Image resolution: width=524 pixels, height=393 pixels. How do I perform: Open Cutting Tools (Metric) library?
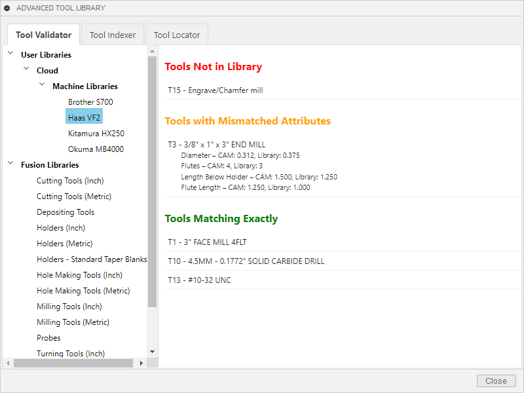click(x=74, y=196)
